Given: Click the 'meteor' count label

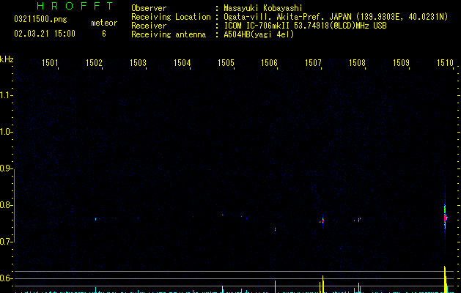Looking at the screenshot, I should point(104,23).
